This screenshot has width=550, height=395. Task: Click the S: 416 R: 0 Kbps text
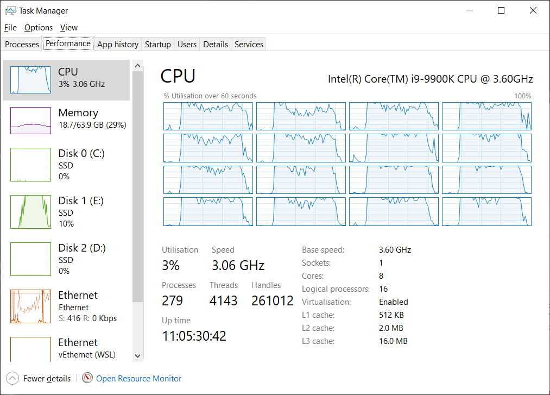(x=88, y=318)
